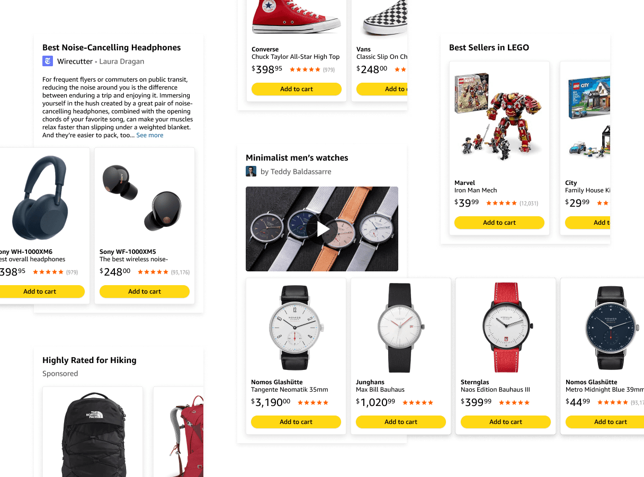Add Marvel Iron Man Mech to cart
The width and height of the screenshot is (644, 477).
pos(499,223)
